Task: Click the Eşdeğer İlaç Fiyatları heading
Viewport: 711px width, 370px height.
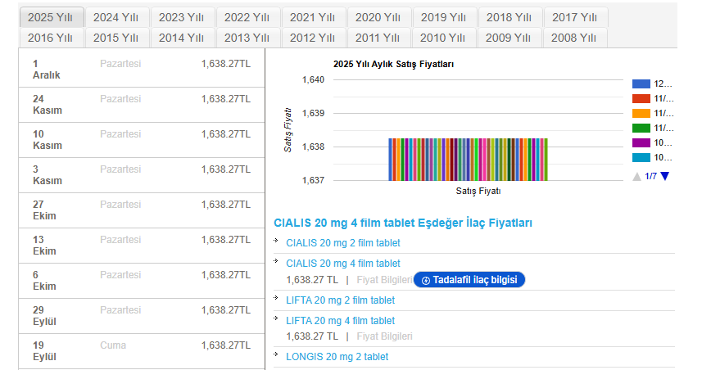Action: pyautogui.click(x=403, y=223)
